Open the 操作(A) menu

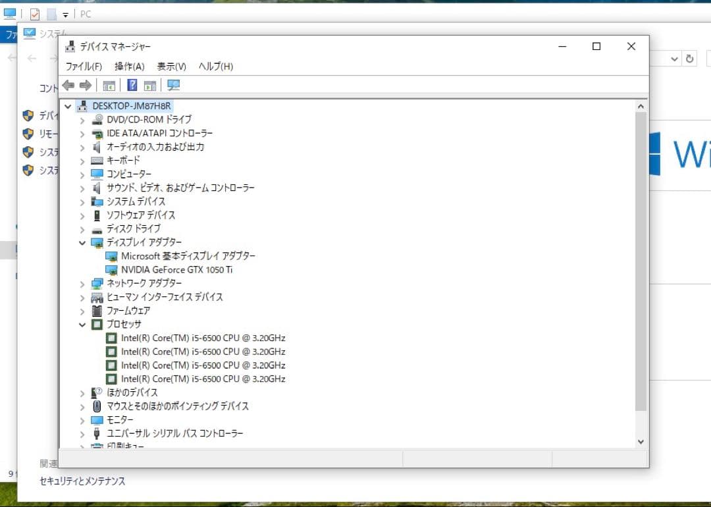pyautogui.click(x=129, y=67)
